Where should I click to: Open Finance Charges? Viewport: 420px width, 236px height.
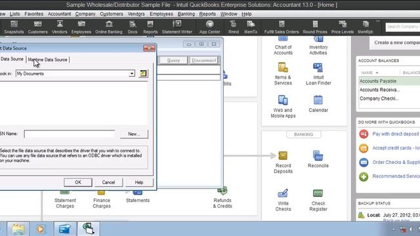point(102,199)
